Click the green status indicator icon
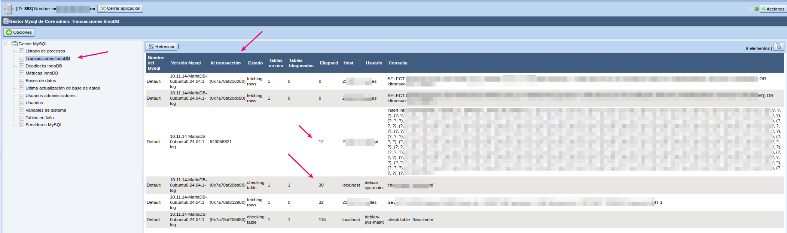The image size is (787, 233). 756,9
